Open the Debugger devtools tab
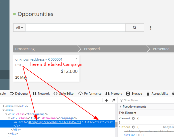 [x=19, y=94]
